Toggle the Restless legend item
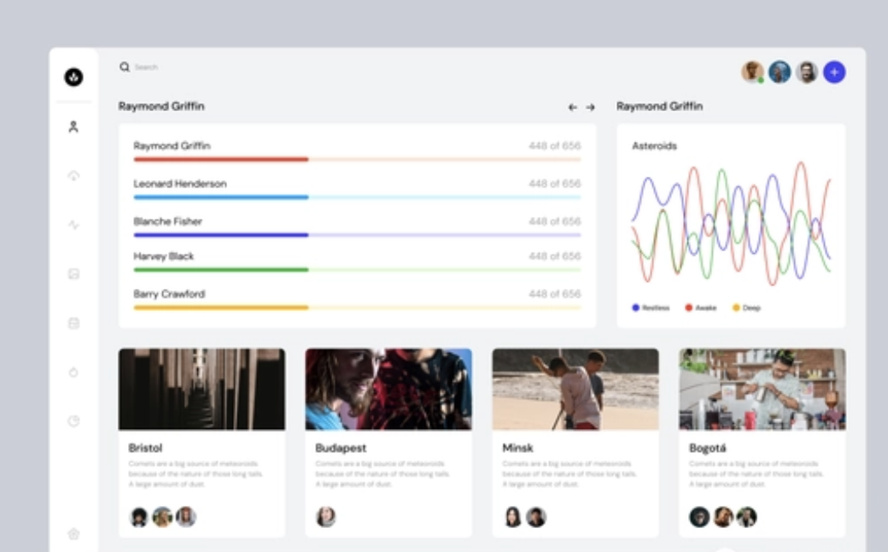888x552 pixels. [x=651, y=308]
